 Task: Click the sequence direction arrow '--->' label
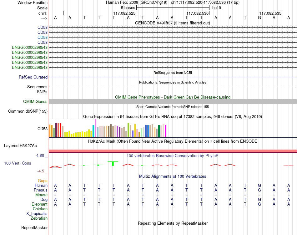pos(44,18)
